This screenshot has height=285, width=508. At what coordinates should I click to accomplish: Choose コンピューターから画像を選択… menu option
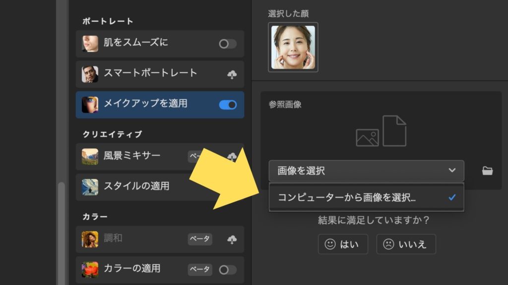click(346, 197)
